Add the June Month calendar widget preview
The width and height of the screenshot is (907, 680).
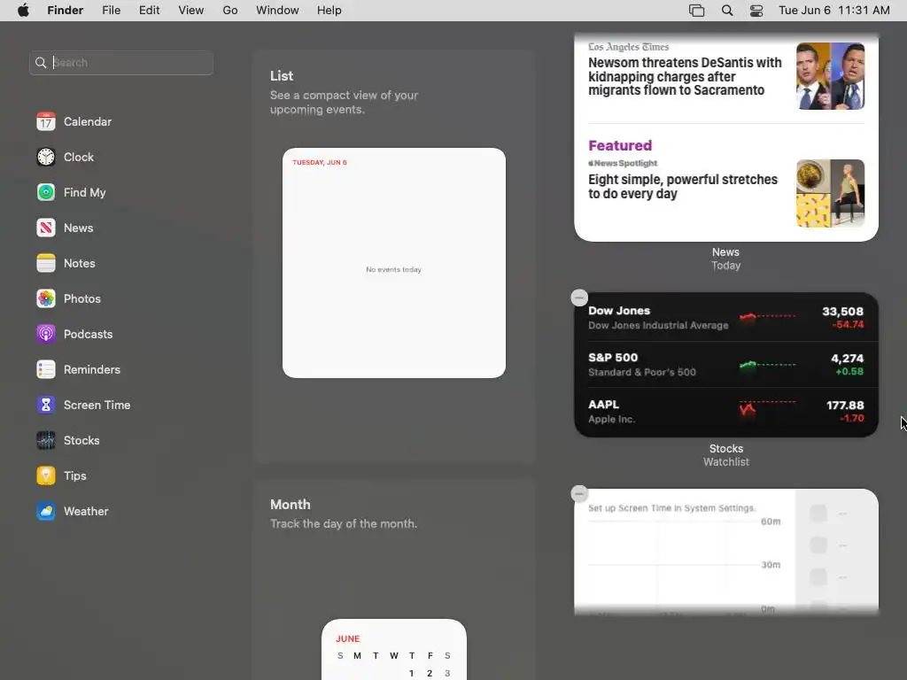pos(394,649)
